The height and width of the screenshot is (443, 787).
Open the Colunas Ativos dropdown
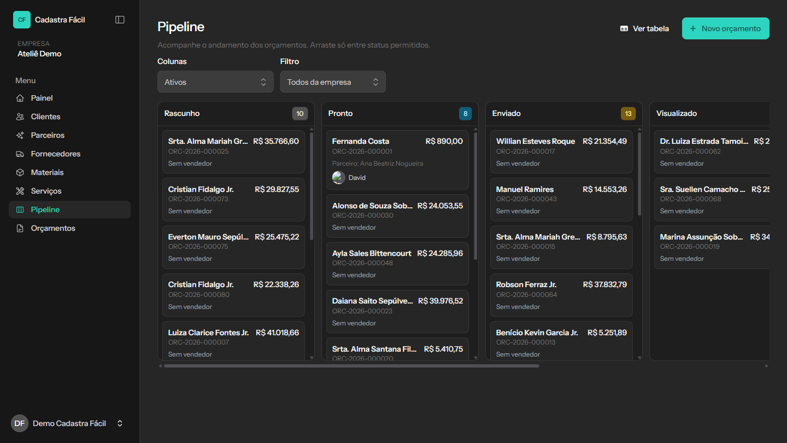[215, 82]
